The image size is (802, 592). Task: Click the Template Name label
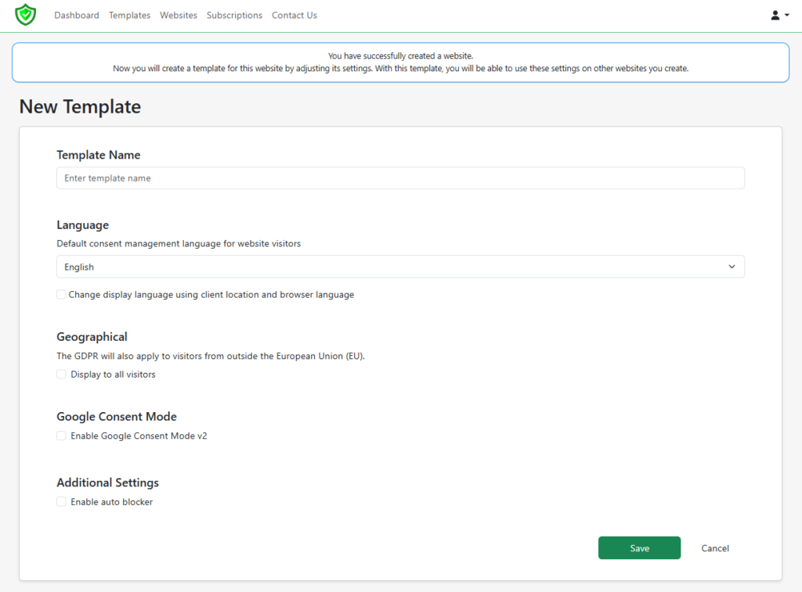coord(99,155)
